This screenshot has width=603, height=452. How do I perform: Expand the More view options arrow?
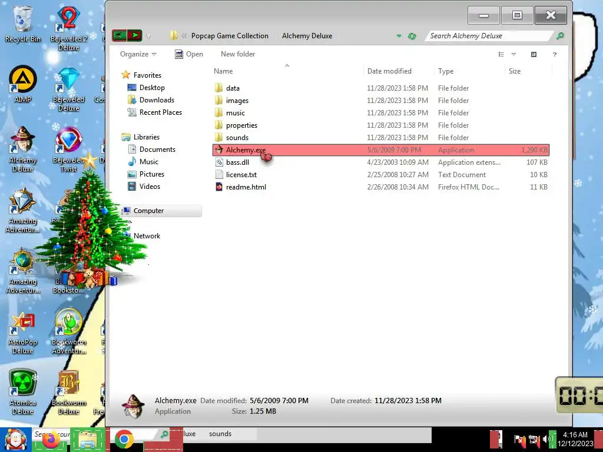pyautogui.click(x=513, y=54)
